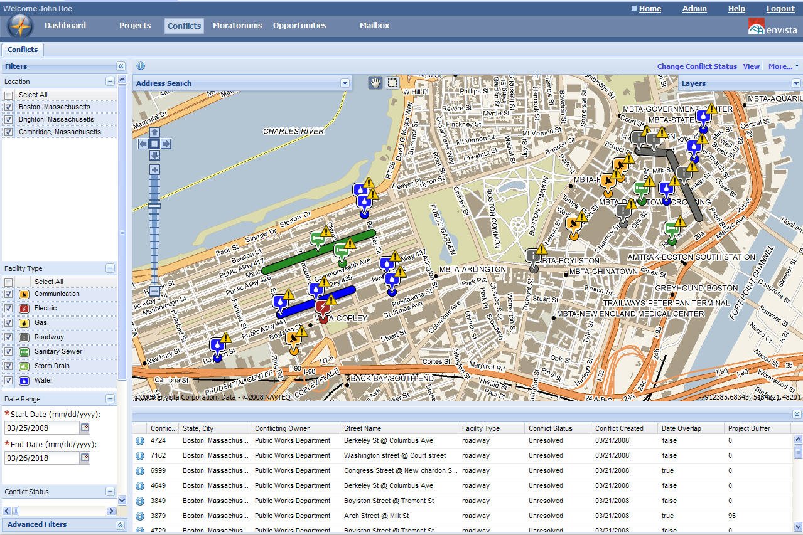Click the Logout link
The height and width of the screenshot is (535, 803).
(x=780, y=9)
